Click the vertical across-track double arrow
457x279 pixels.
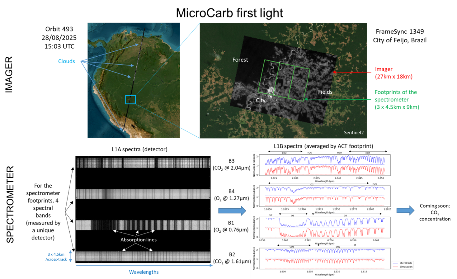pos(70,256)
